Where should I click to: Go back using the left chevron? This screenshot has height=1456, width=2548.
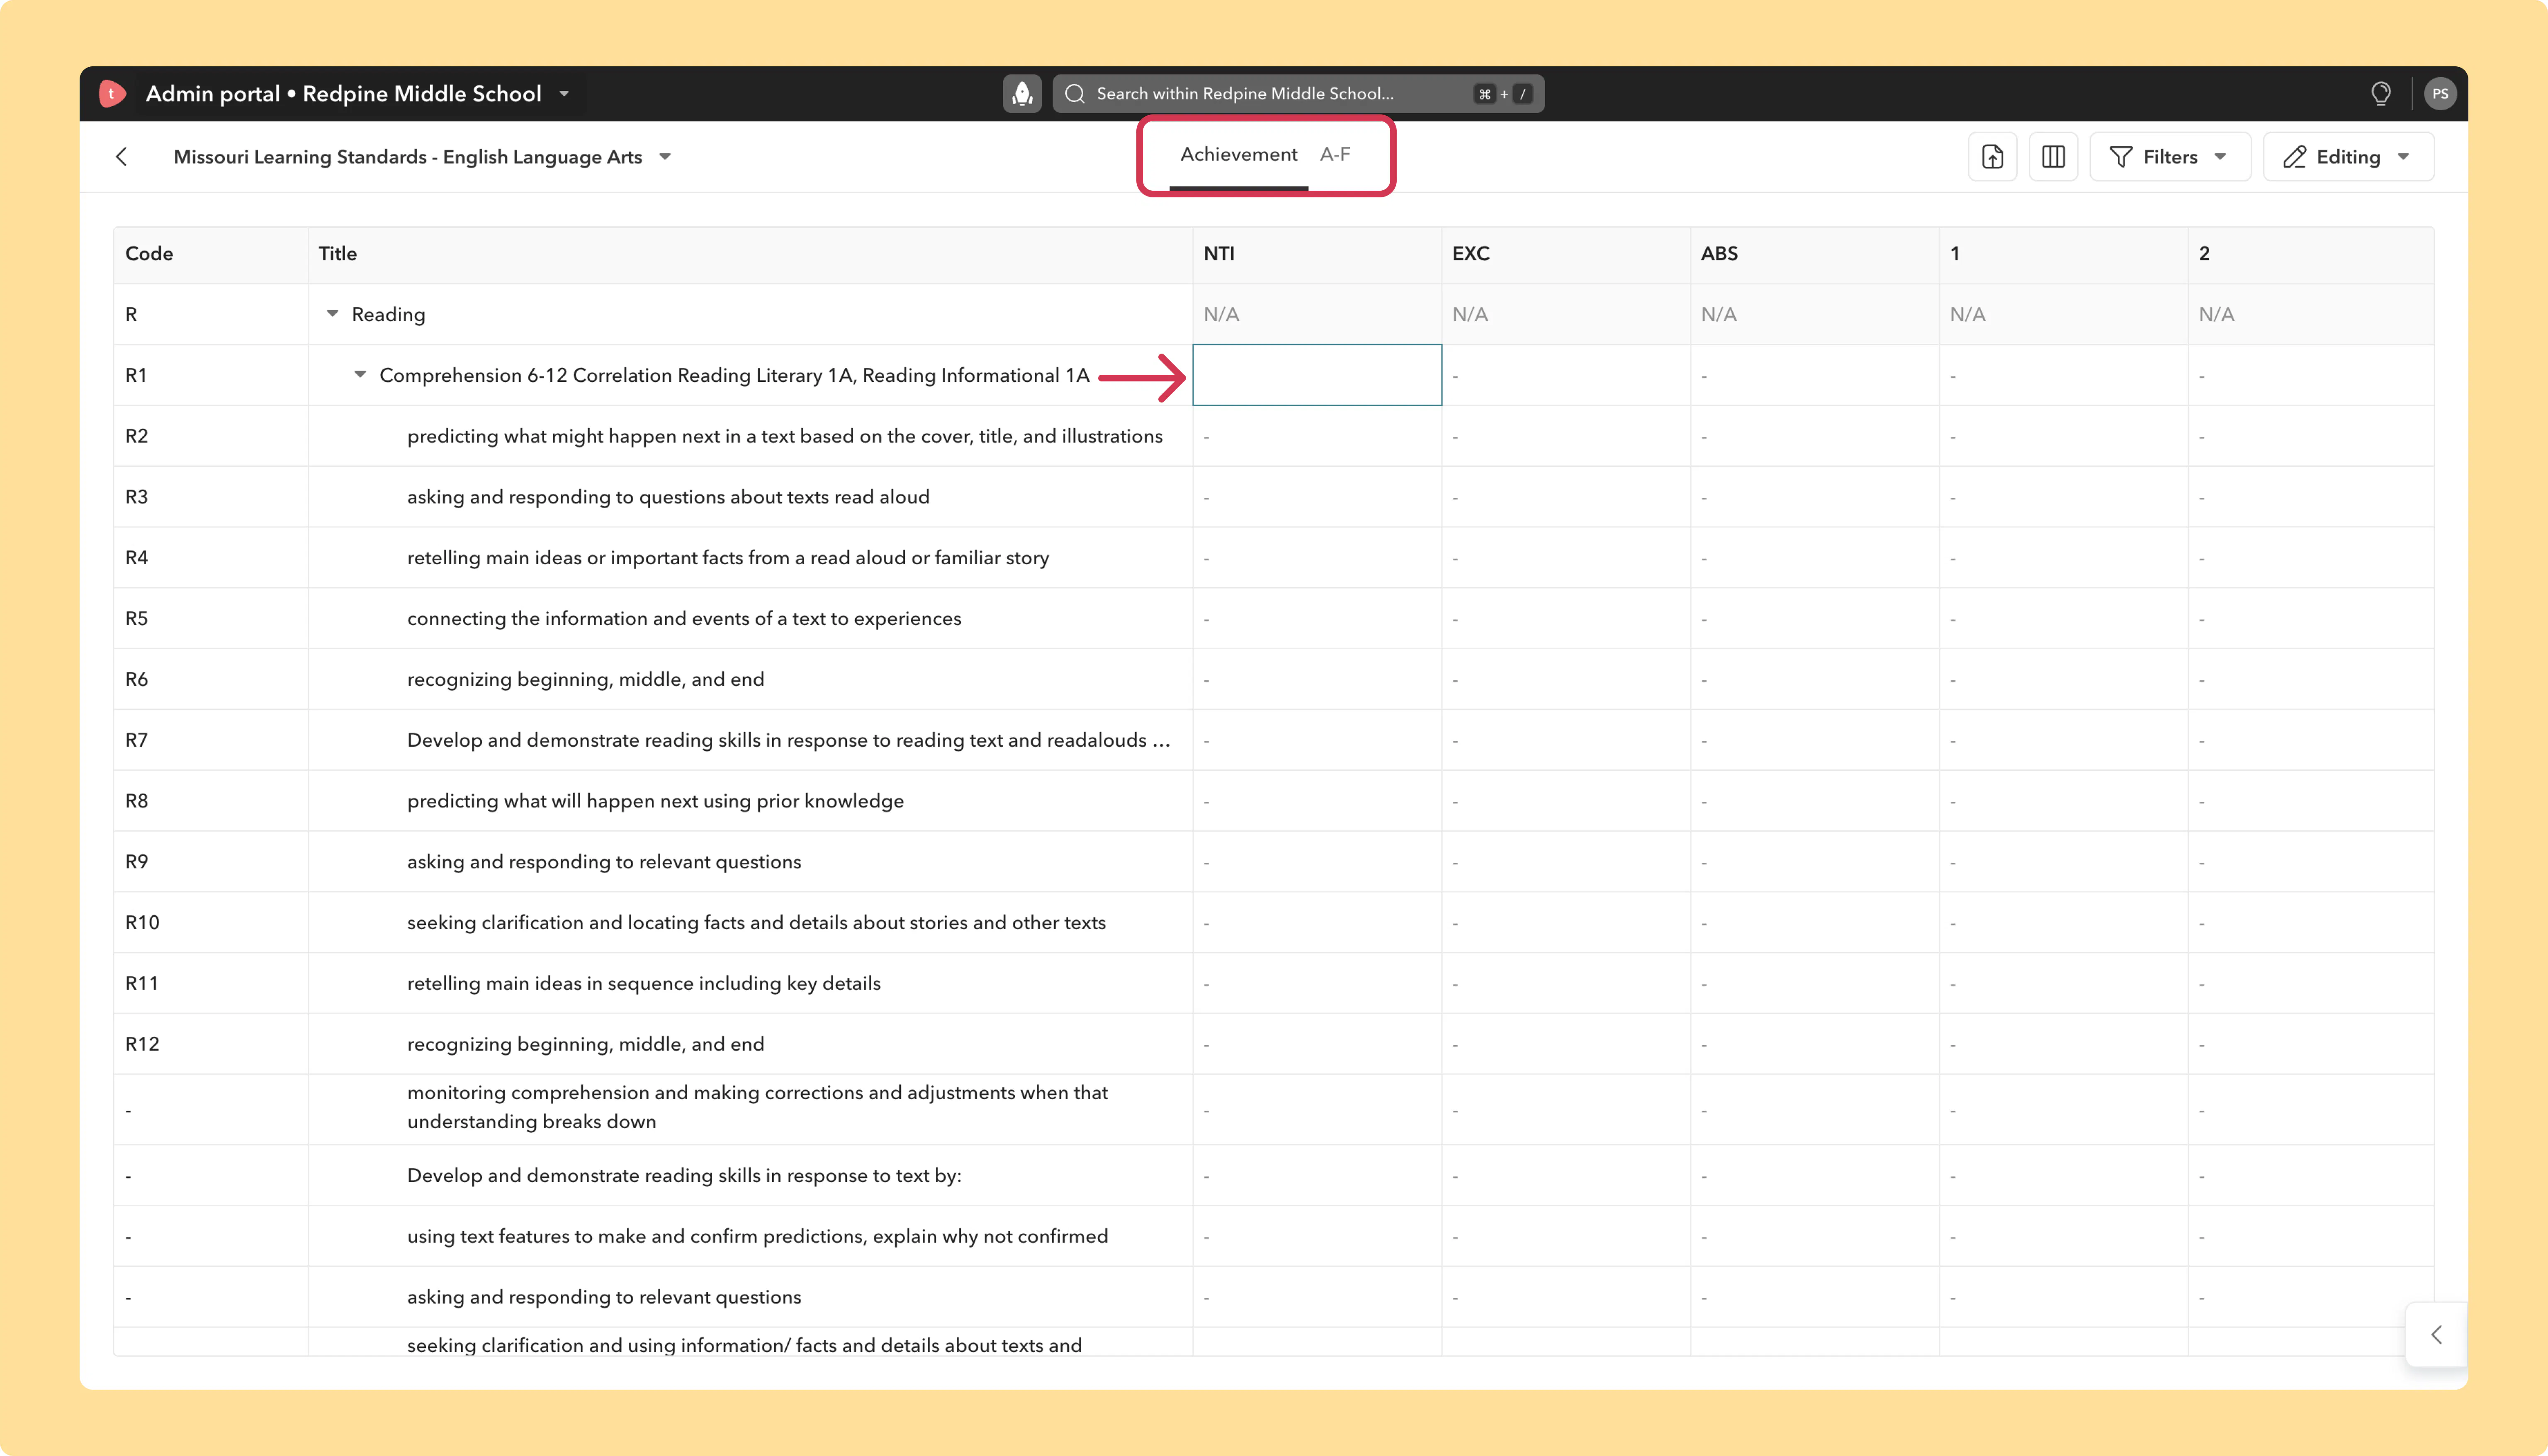[x=121, y=157]
